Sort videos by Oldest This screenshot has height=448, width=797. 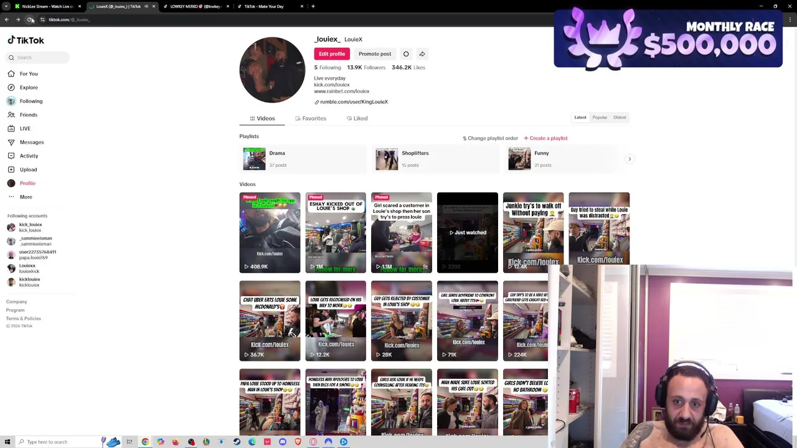point(620,118)
